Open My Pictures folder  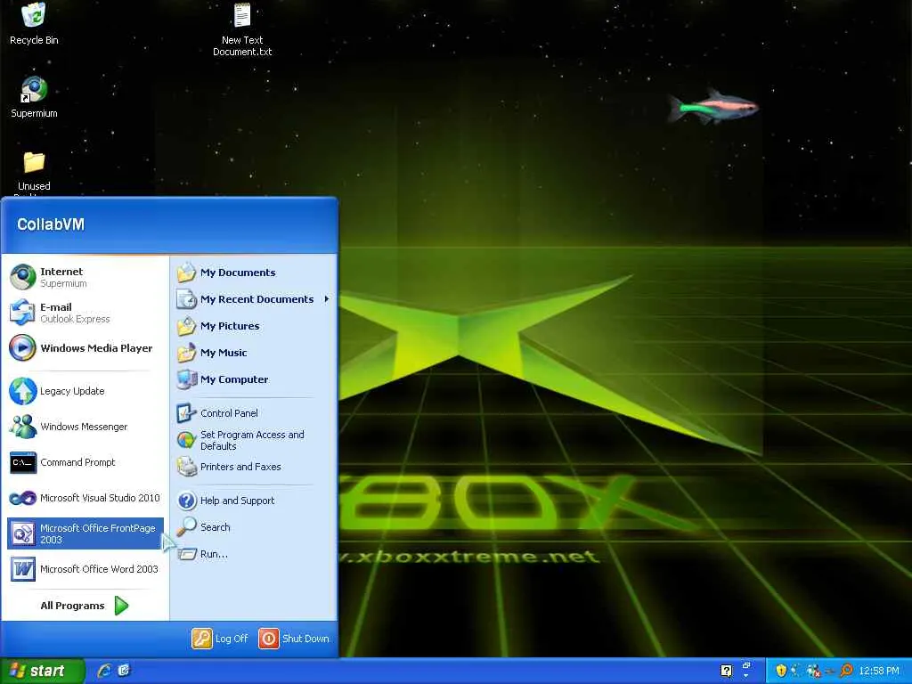pos(254,326)
